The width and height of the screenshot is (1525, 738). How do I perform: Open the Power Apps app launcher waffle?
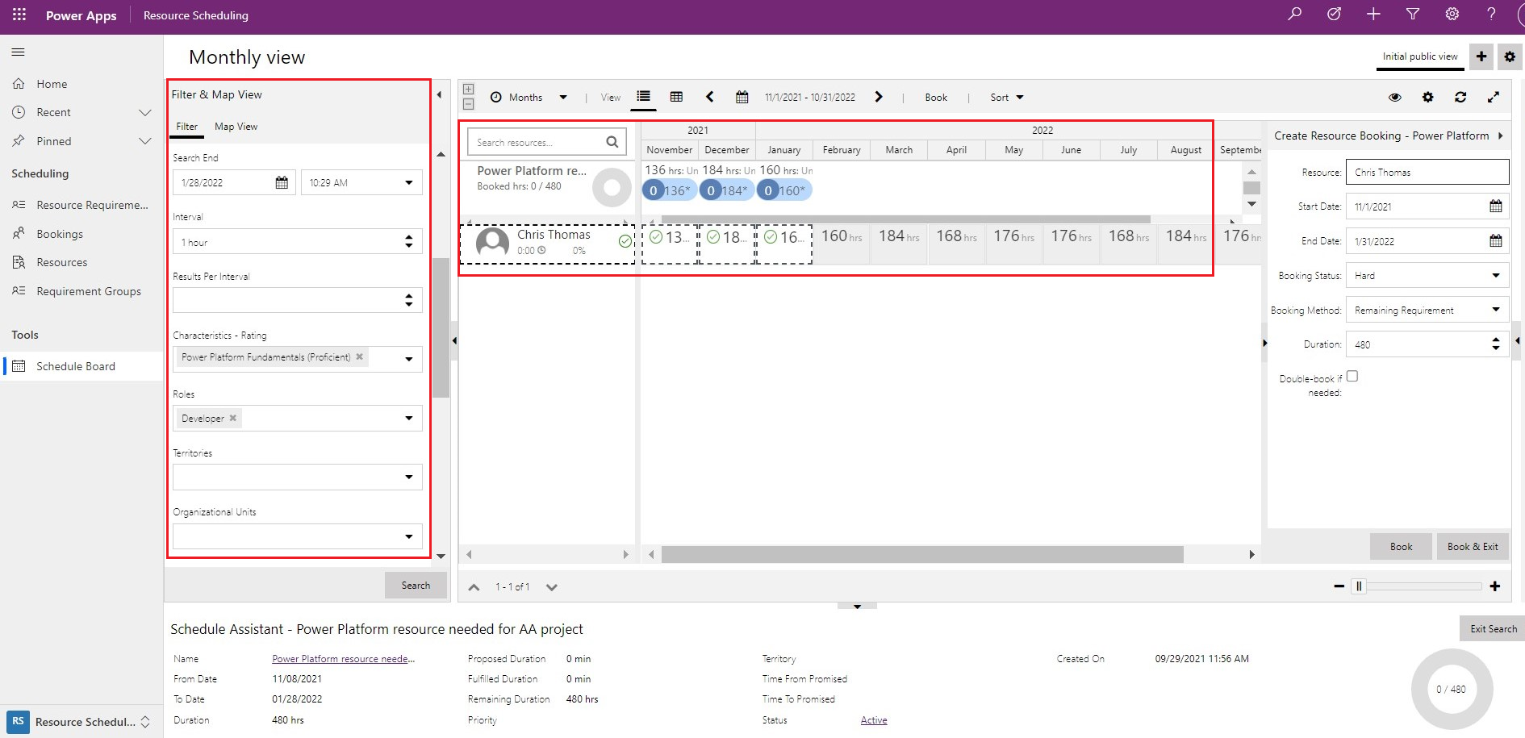point(19,15)
